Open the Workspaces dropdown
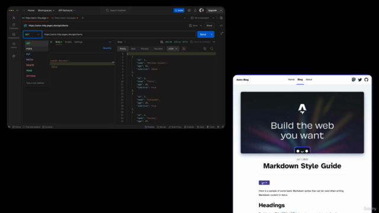379x213 pixels. click(x=46, y=11)
